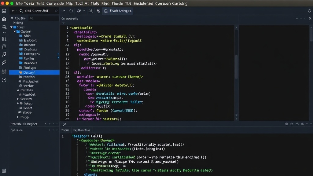Collapse the Courtlas group
The width and height of the screenshot is (313, 176).
pos(18,90)
